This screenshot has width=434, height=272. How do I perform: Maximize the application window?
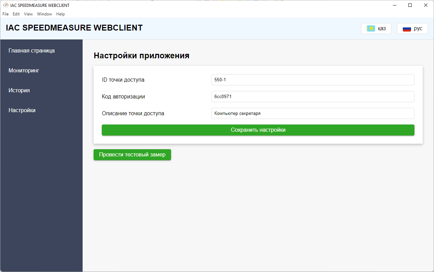coord(410,5)
